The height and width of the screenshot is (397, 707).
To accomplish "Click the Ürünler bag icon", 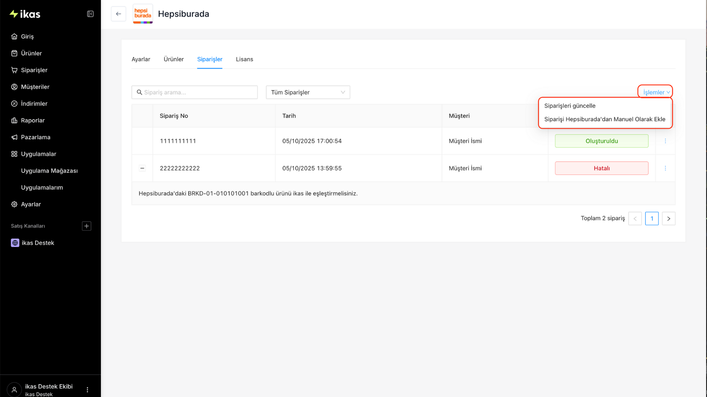I will pyautogui.click(x=14, y=53).
